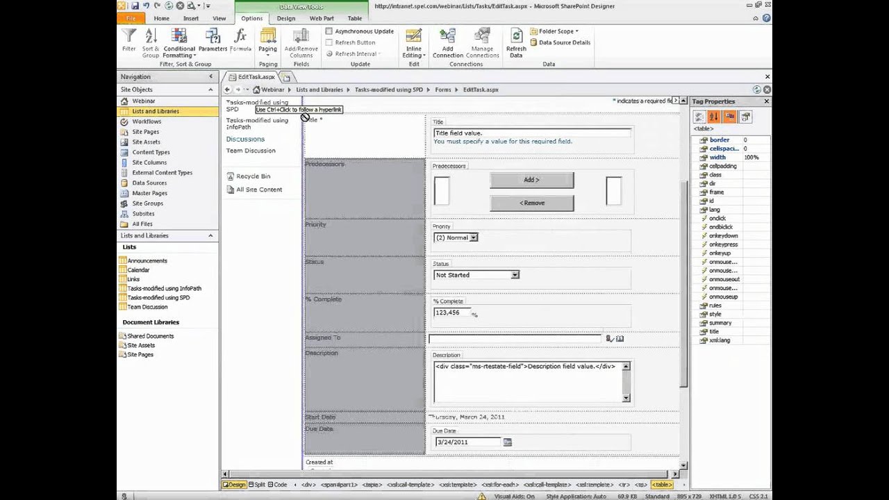Open Tasks-modified using InfoPath list

click(164, 288)
